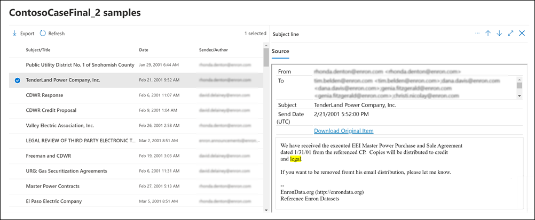Uncheck the TenderLand Power Company row checkmark
Viewport: 535px width, 220px height.
click(x=18, y=80)
